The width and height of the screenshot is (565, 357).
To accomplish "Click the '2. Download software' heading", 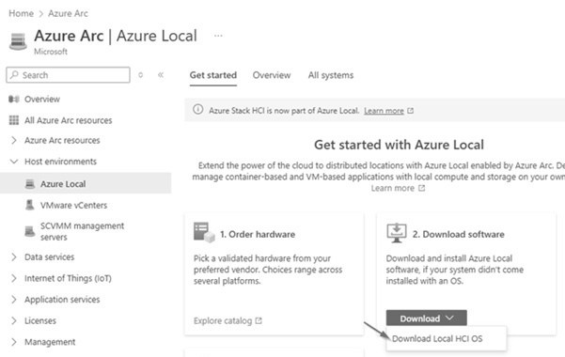I will 459,234.
